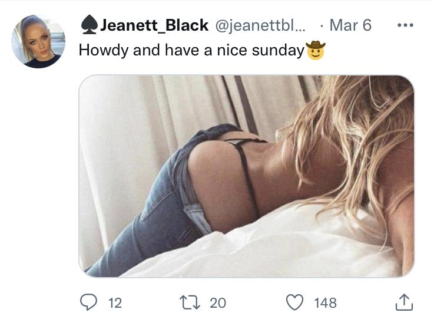
Task: Click the share upload icon
Action: tap(404, 302)
